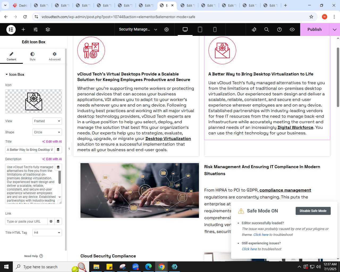The image size is (340, 272).
Task: Click Edit with AI for Description
Action: (52, 159)
